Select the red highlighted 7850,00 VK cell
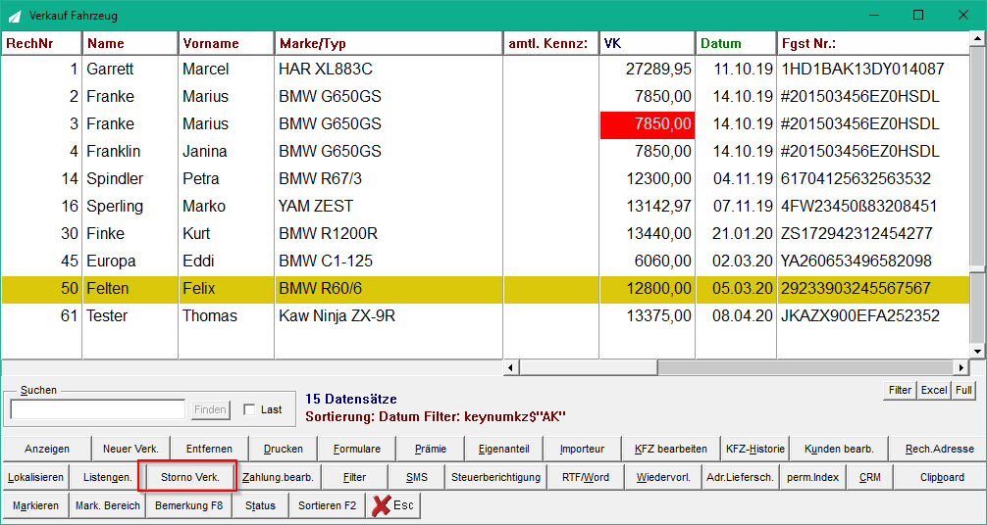The width and height of the screenshot is (987, 525). 648,123
